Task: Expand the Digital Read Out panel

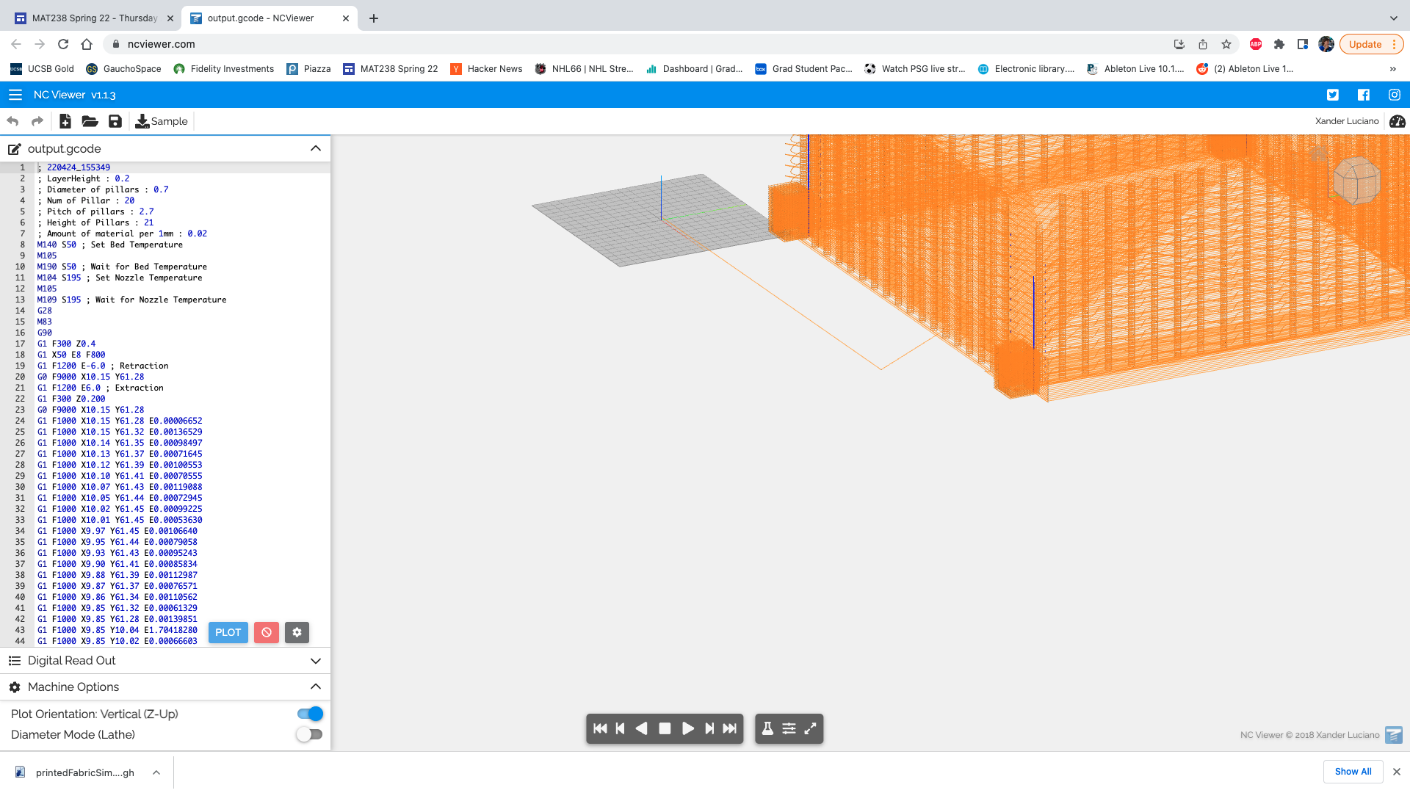Action: [x=316, y=661]
